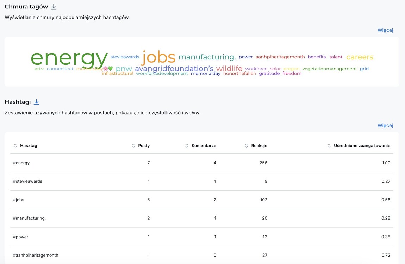Select 'avangridfoundation's' in the tag cloud
This screenshot has height=264, width=405.
point(174,69)
